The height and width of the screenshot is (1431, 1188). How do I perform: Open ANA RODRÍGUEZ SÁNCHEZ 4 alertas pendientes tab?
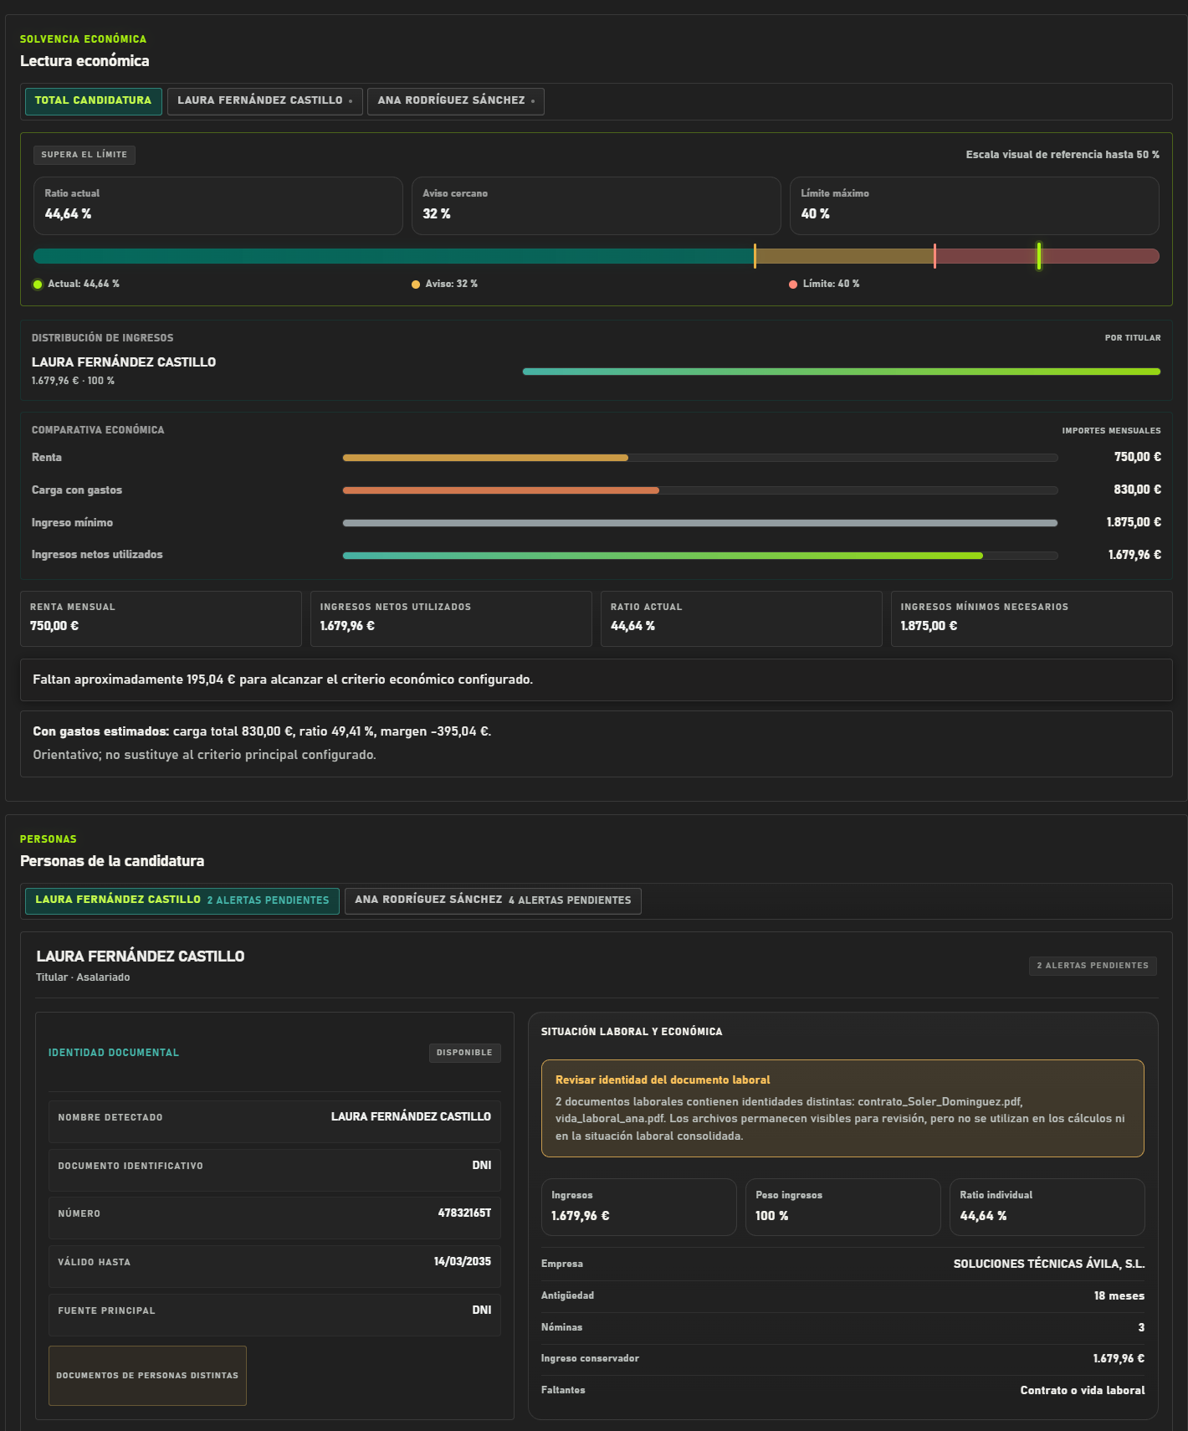point(493,900)
